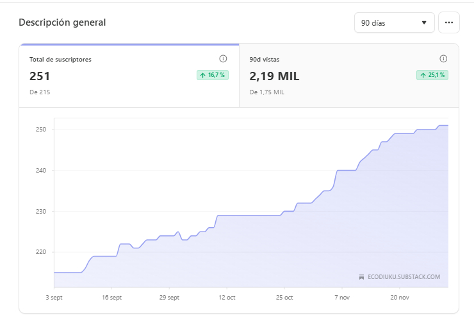Click the "20 nov" date label on chart axis
474x322 pixels.
[400, 298]
